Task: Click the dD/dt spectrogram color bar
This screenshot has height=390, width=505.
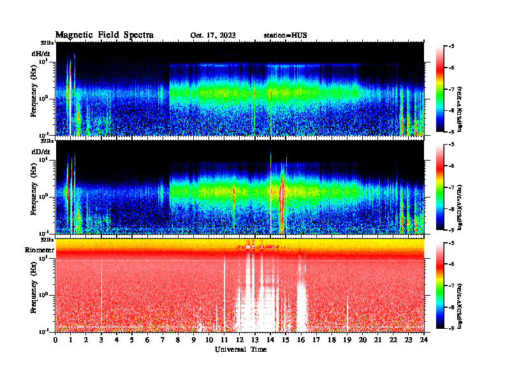Action: pos(440,187)
